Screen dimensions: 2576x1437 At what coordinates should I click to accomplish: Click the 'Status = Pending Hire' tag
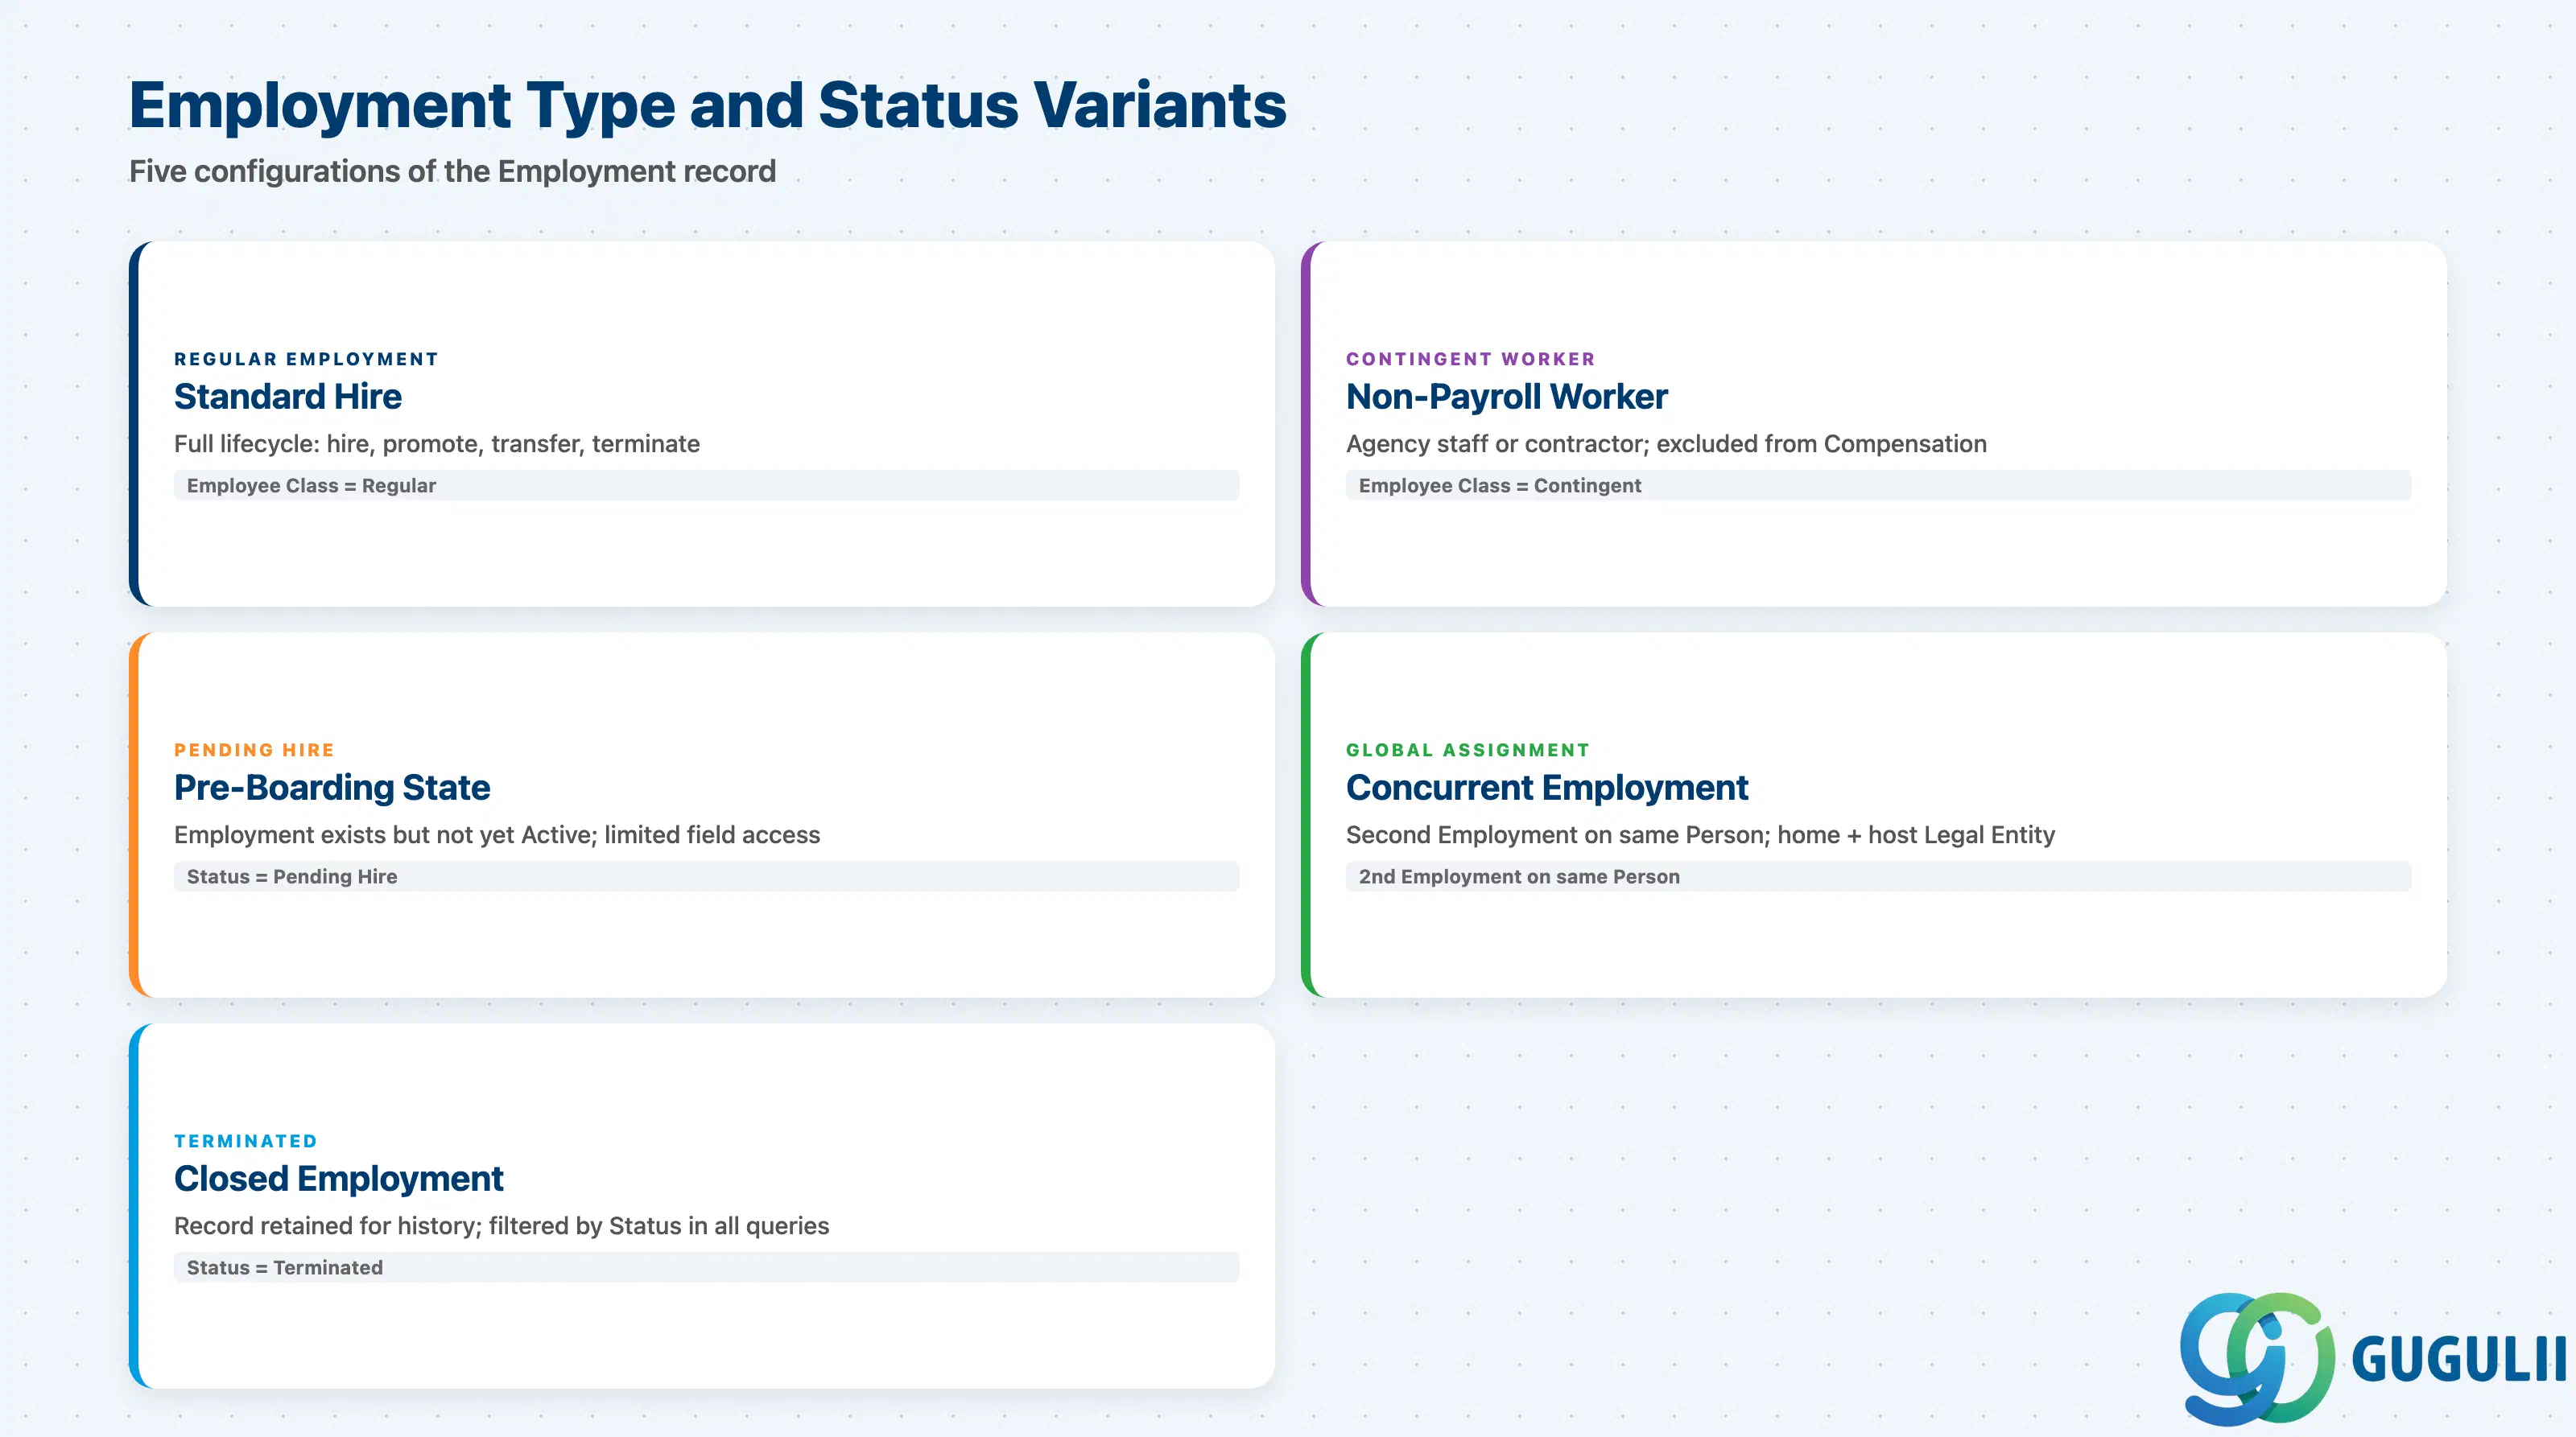(x=706, y=876)
